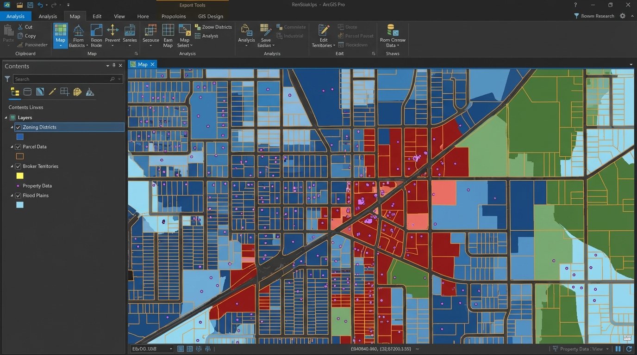Open the List By Data Source view
Viewport: 637px width, 355px height.
point(27,92)
